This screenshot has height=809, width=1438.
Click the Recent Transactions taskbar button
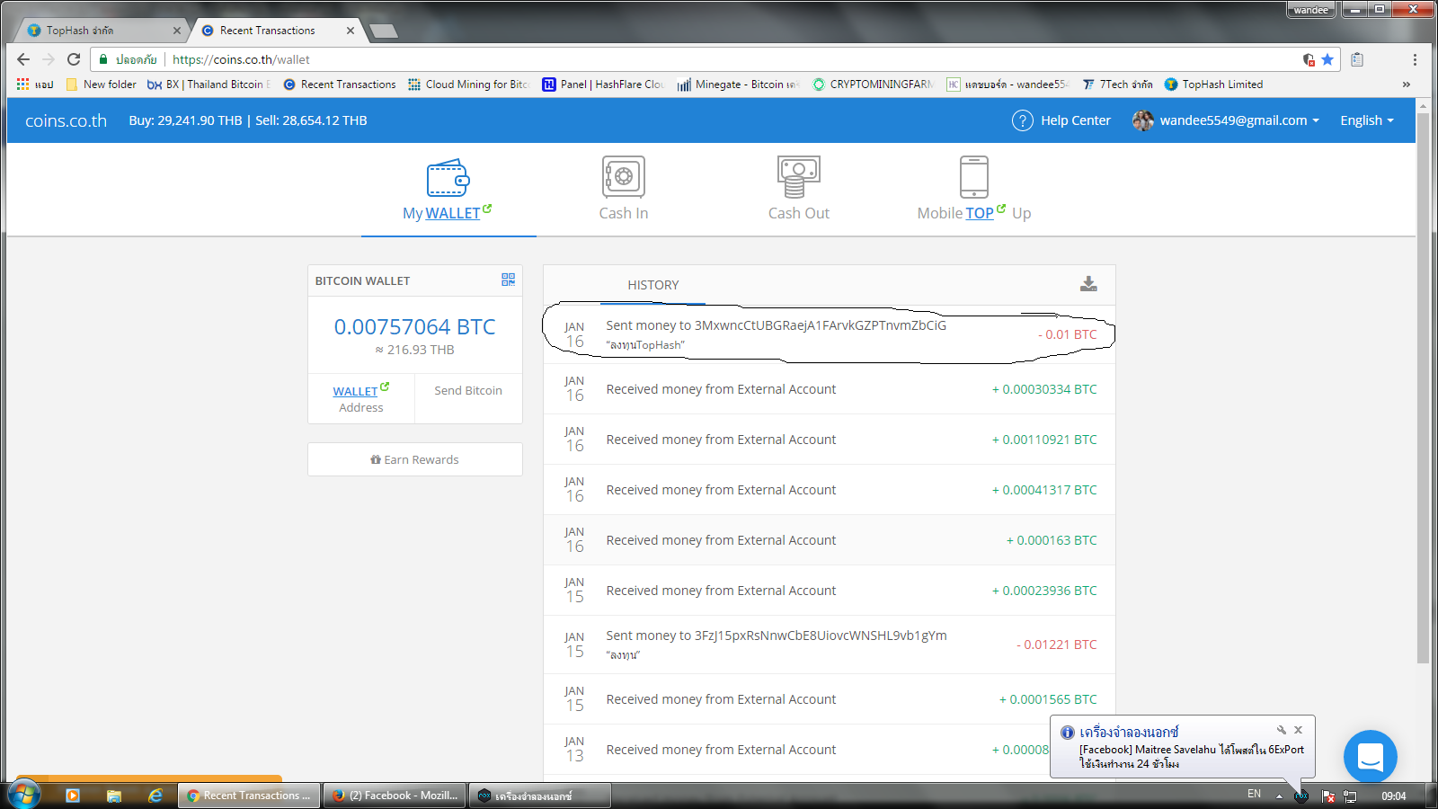(x=249, y=796)
